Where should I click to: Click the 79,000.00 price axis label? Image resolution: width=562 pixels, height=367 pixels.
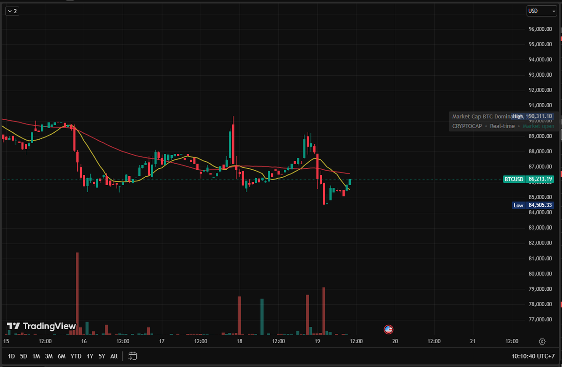[x=541, y=289]
